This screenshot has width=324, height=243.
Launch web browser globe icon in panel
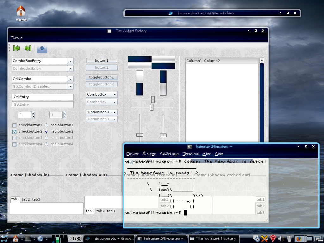point(40,239)
